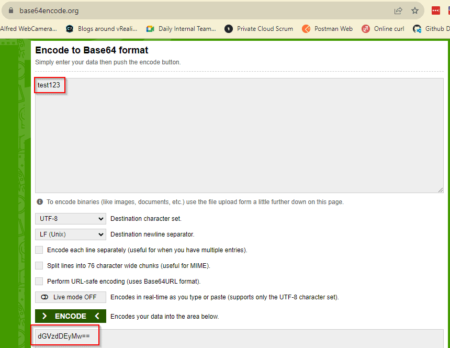The width and height of the screenshot is (450, 348).
Task: Click the share page icon
Action: [398, 10]
